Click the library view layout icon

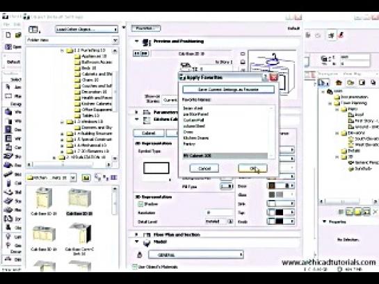(x=33, y=30)
